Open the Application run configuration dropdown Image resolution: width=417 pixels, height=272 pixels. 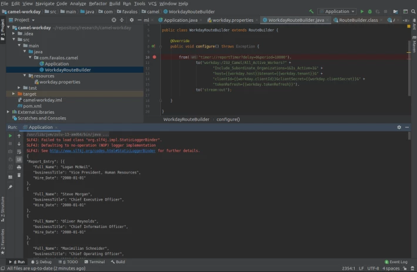(x=337, y=11)
